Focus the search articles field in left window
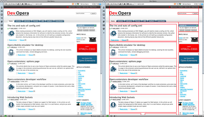 (x=83, y=13)
